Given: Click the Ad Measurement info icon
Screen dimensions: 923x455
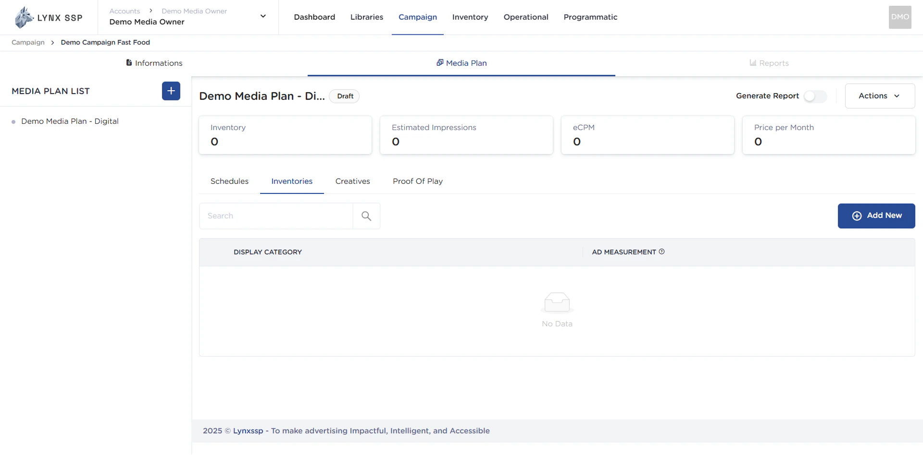Looking at the screenshot, I should [662, 251].
